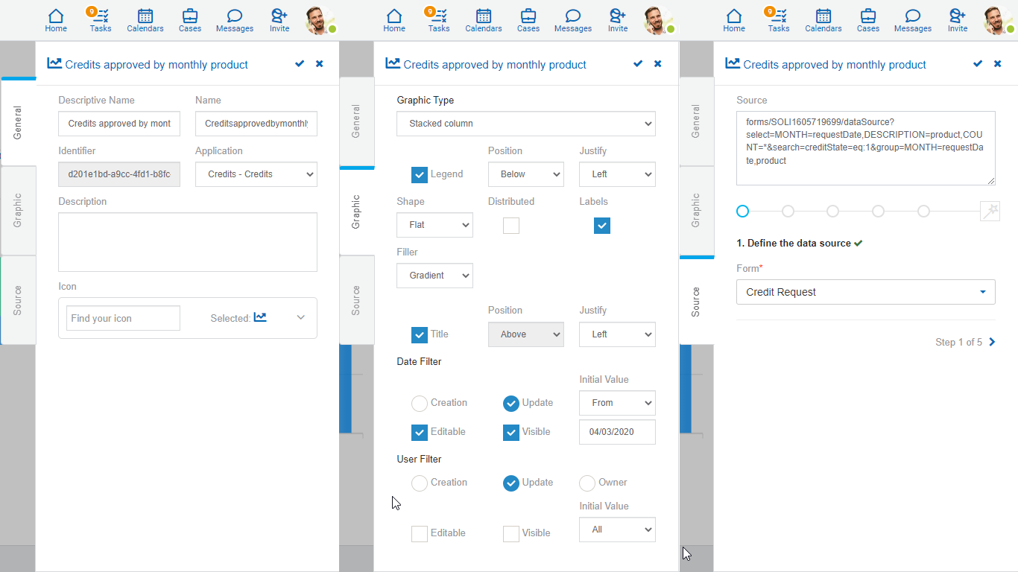This screenshot has height=572, width=1018.
Task: Open the Graphic Type dropdown showing Stacked column
Action: point(525,124)
